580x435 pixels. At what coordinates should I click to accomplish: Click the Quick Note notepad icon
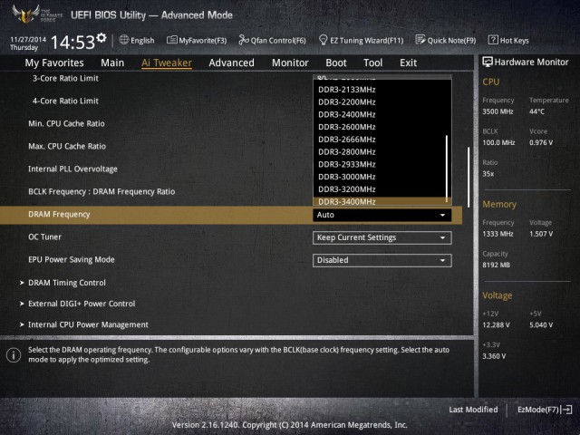pos(420,40)
